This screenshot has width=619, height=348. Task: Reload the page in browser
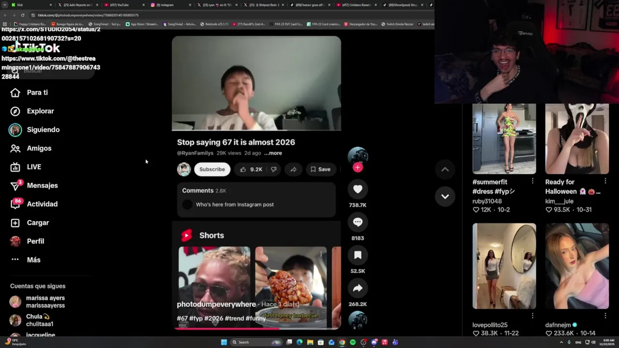22,15
